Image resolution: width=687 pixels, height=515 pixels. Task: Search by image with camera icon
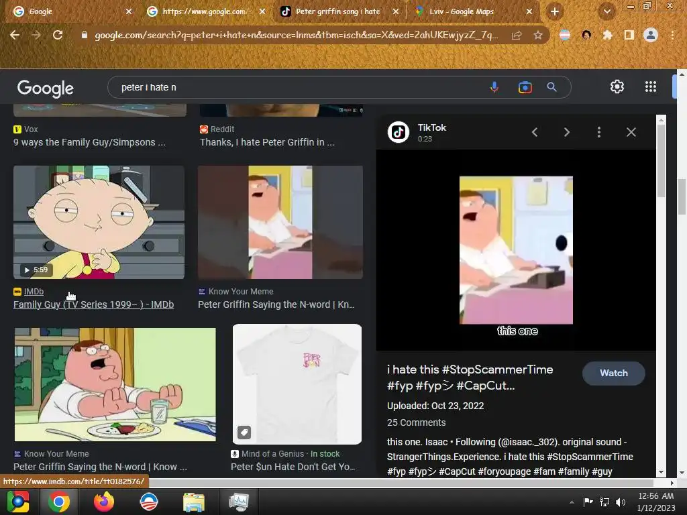click(525, 87)
